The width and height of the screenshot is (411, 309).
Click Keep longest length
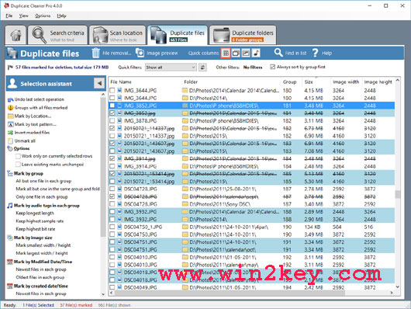pyautogui.click(x=35, y=213)
